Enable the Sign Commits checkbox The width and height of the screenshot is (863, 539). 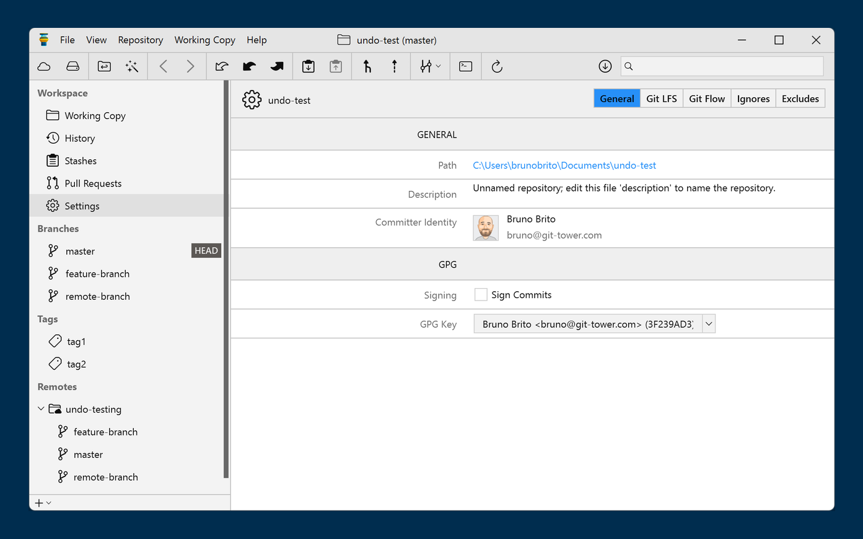(x=481, y=295)
